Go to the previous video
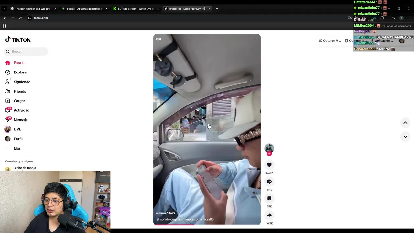Viewport: 414px width, 233px height. [x=405, y=123]
